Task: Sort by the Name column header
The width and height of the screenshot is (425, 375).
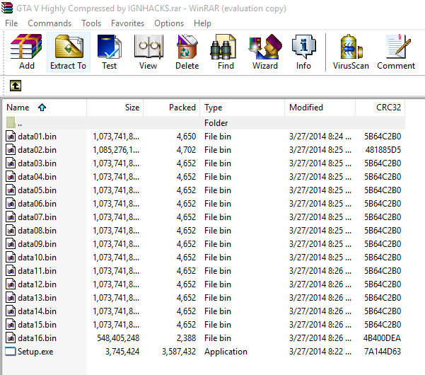Action: (45, 108)
